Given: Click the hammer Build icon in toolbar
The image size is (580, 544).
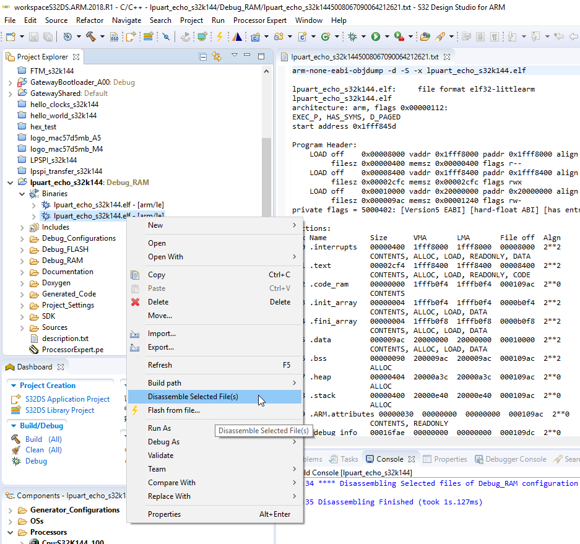Looking at the screenshot, I should coord(90,37).
